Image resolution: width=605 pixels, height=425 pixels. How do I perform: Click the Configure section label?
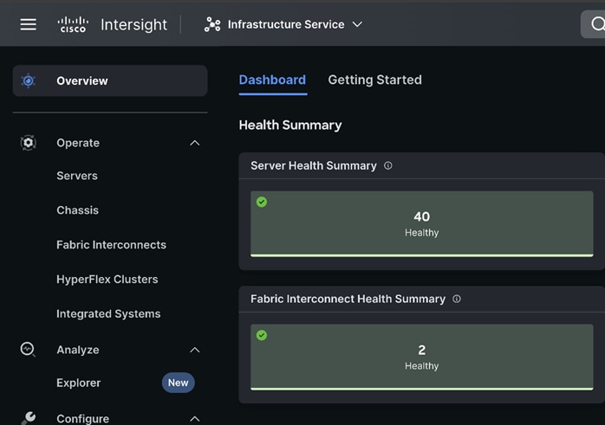pyautogui.click(x=82, y=418)
